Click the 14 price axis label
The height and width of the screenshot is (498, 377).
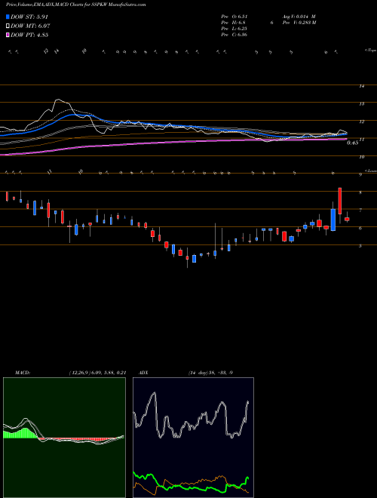tap(361, 86)
